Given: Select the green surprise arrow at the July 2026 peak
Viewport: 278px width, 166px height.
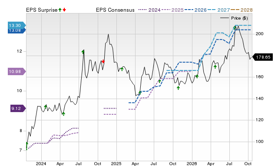Looking at the screenshot, I should [x=235, y=27].
